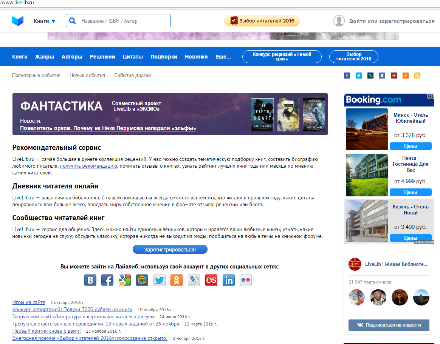Viewport: 440px width, 344px height.
Task: Focus the Название / ISBN / Автор search field
Action: pos(118,21)
